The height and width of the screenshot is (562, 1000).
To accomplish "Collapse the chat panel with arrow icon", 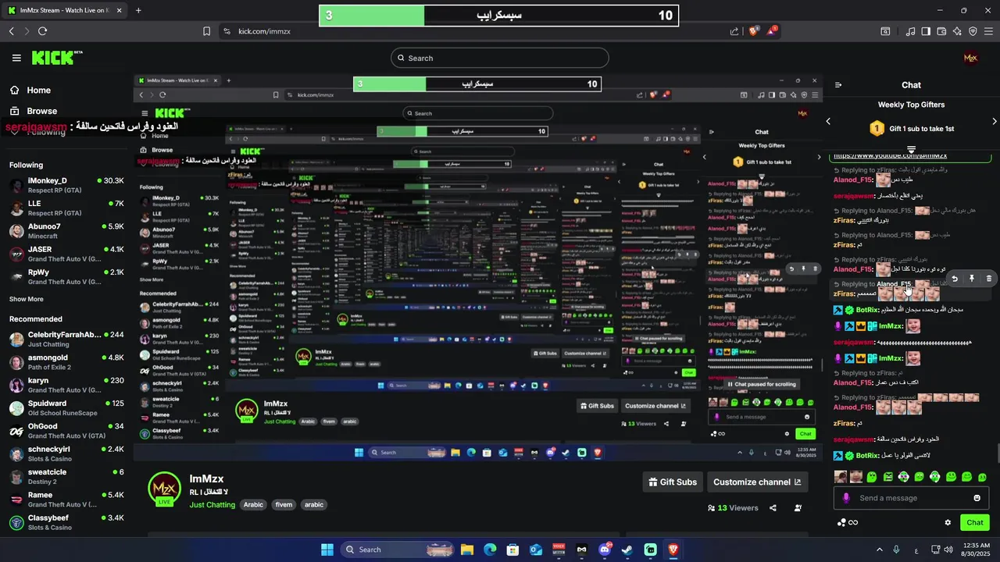I will (838, 85).
